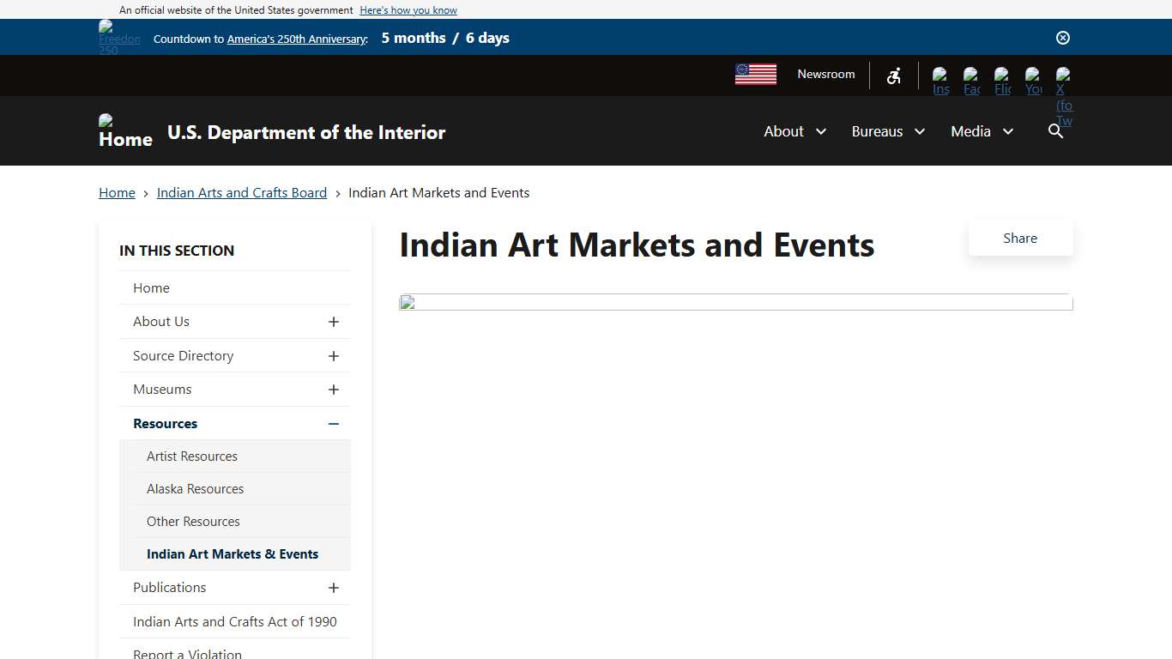This screenshot has height=659, width=1172.
Task: Collapse the Resources section
Action: click(334, 423)
